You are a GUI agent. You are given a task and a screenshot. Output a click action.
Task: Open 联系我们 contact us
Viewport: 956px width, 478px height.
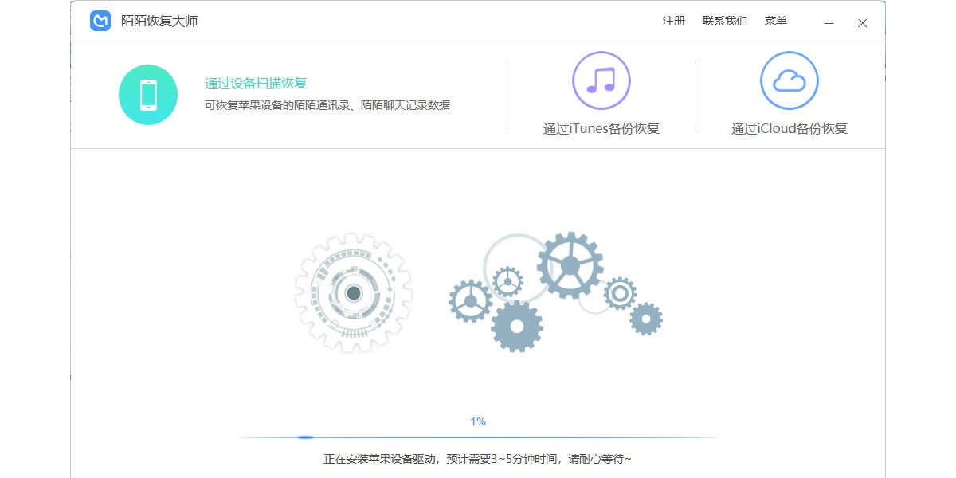pyautogui.click(x=725, y=21)
